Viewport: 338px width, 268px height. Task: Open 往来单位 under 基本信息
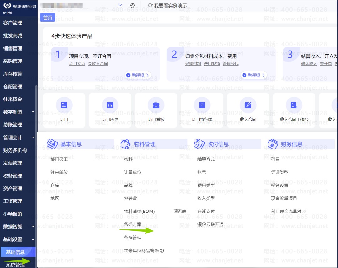[x=59, y=172]
